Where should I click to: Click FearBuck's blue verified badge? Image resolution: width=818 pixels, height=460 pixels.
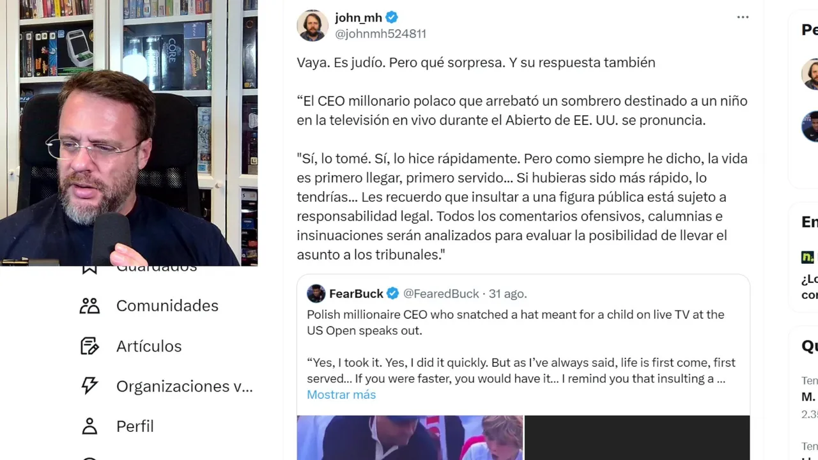click(x=392, y=293)
